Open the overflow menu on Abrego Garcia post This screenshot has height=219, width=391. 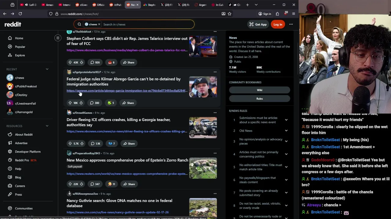pos(215,72)
